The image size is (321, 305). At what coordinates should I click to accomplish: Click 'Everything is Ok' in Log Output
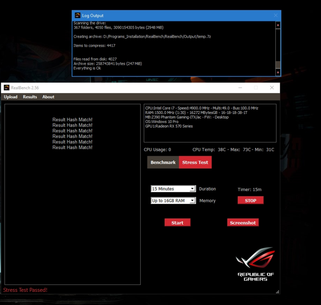[87, 68]
